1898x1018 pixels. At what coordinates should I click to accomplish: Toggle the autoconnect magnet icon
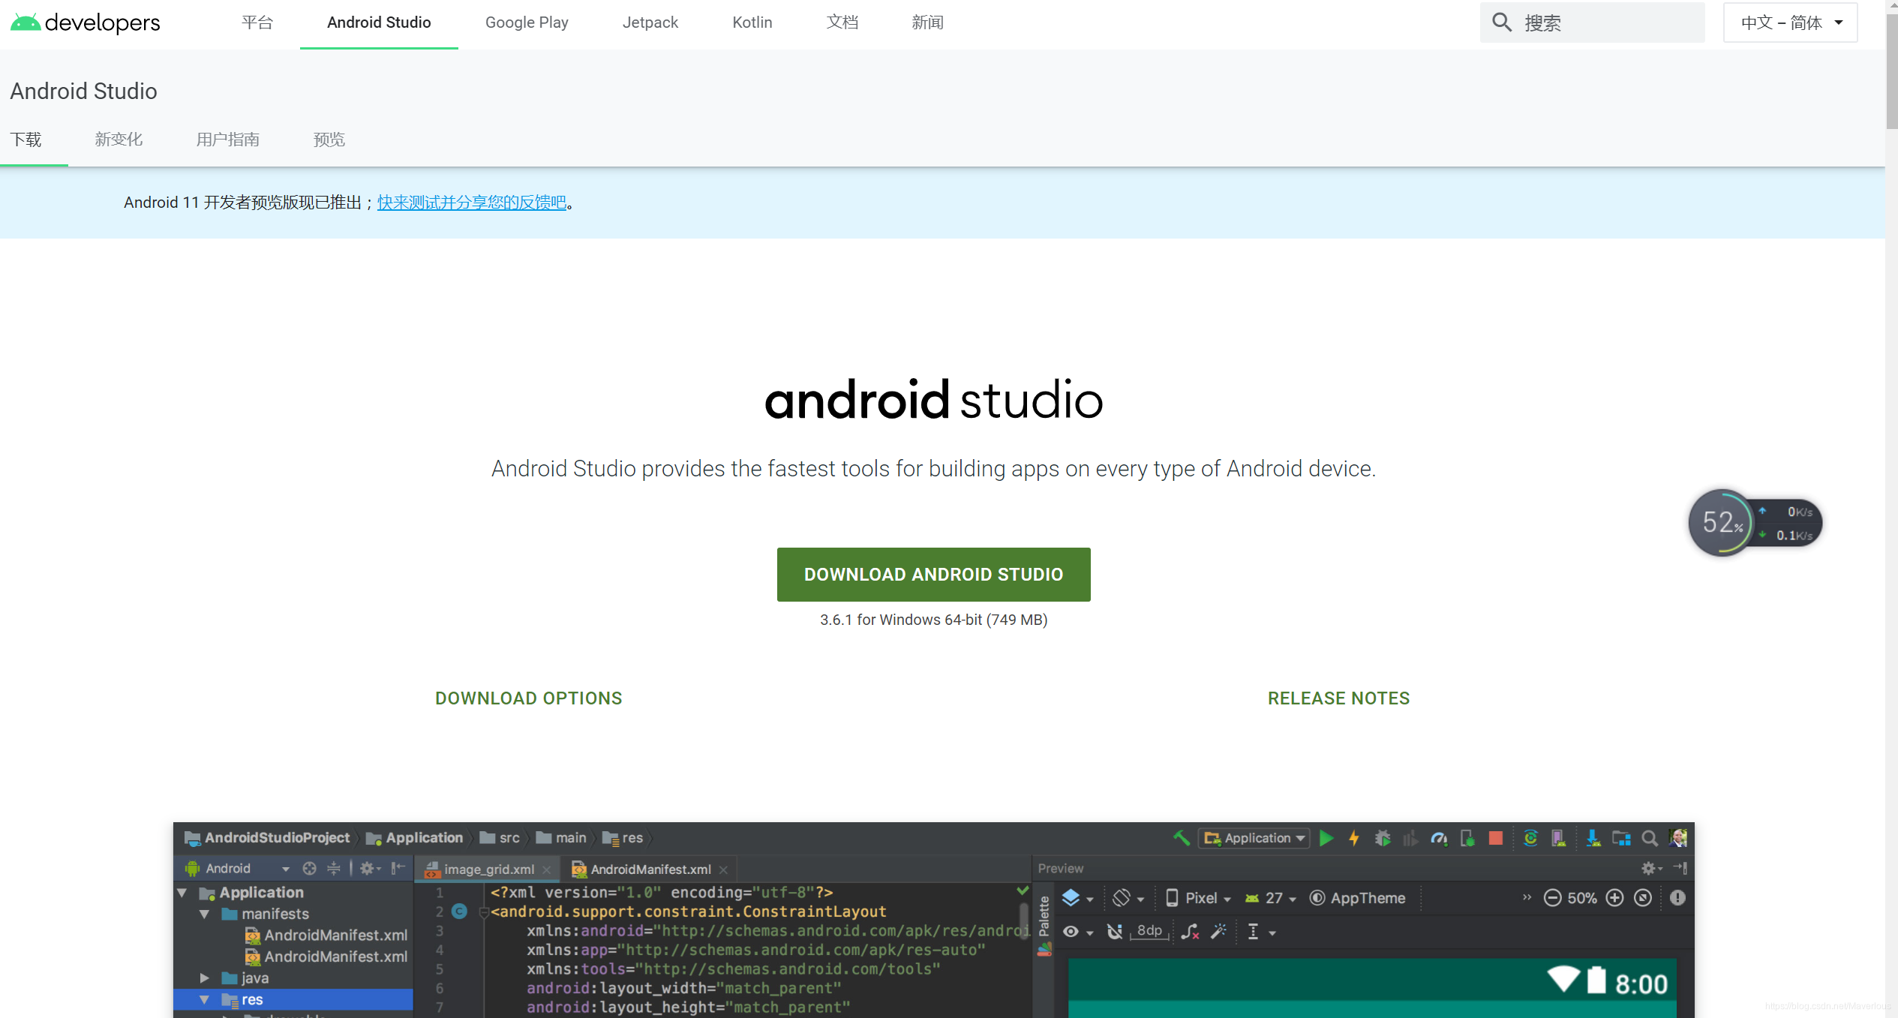[1115, 932]
